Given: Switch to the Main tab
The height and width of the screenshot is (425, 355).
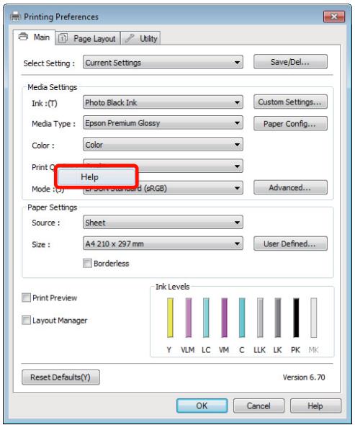Looking at the screenshot, I should [34, 37].
